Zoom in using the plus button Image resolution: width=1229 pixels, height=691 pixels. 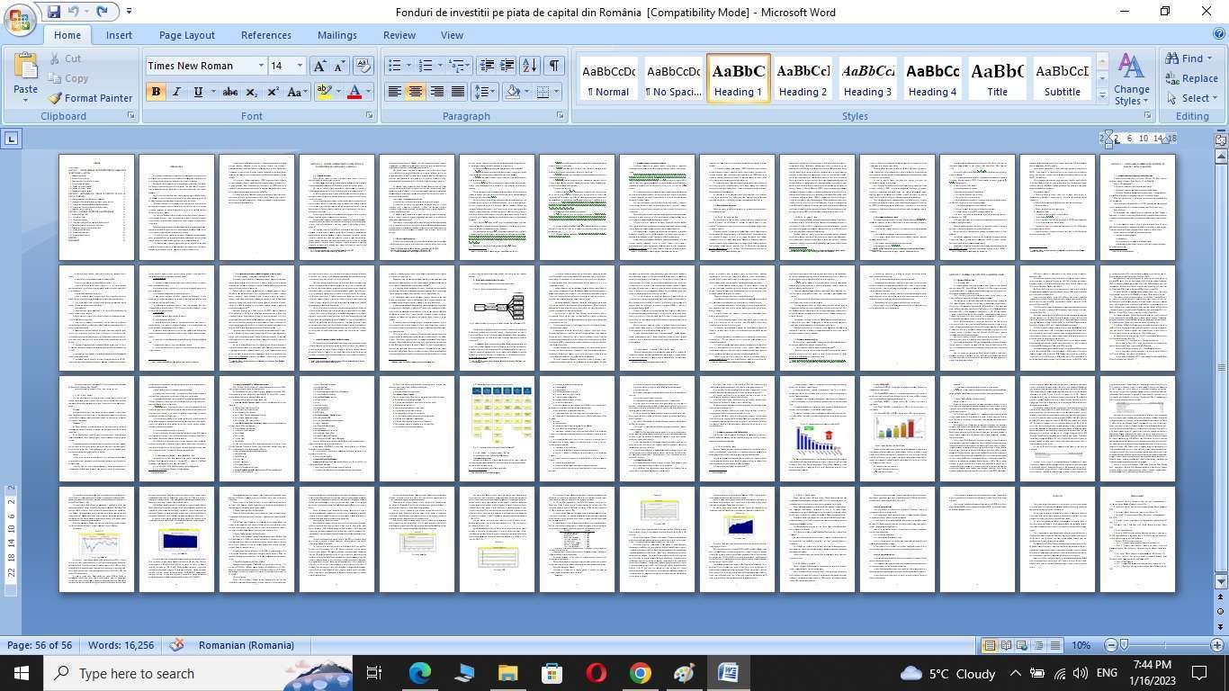point(1217,645)
